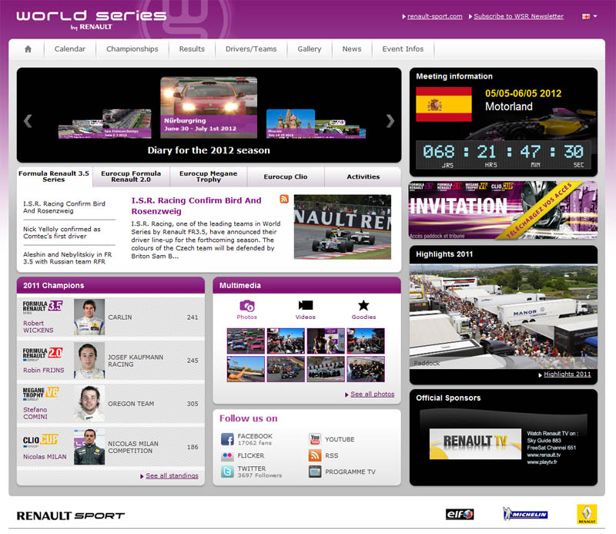Viewport: 616px width, 534px height.
Task: Click the Megane Trophy champion logo
Action: pos(41,393)
